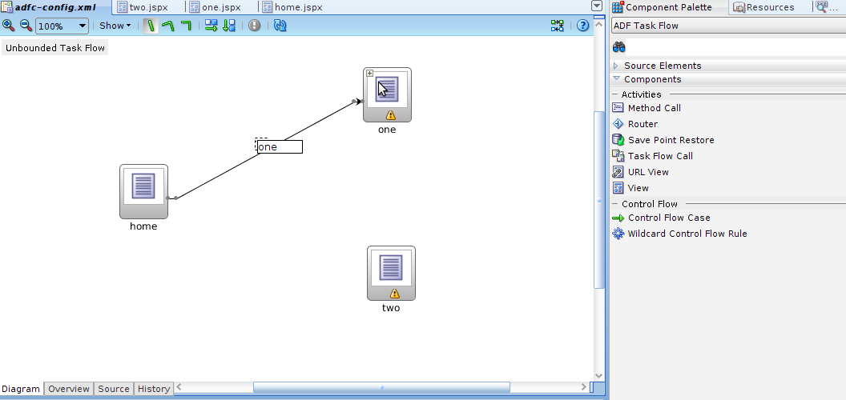This screenshot has height=400, width=846.
Task: Open the Show dropdown menu
Action: [x=115, y=26]
